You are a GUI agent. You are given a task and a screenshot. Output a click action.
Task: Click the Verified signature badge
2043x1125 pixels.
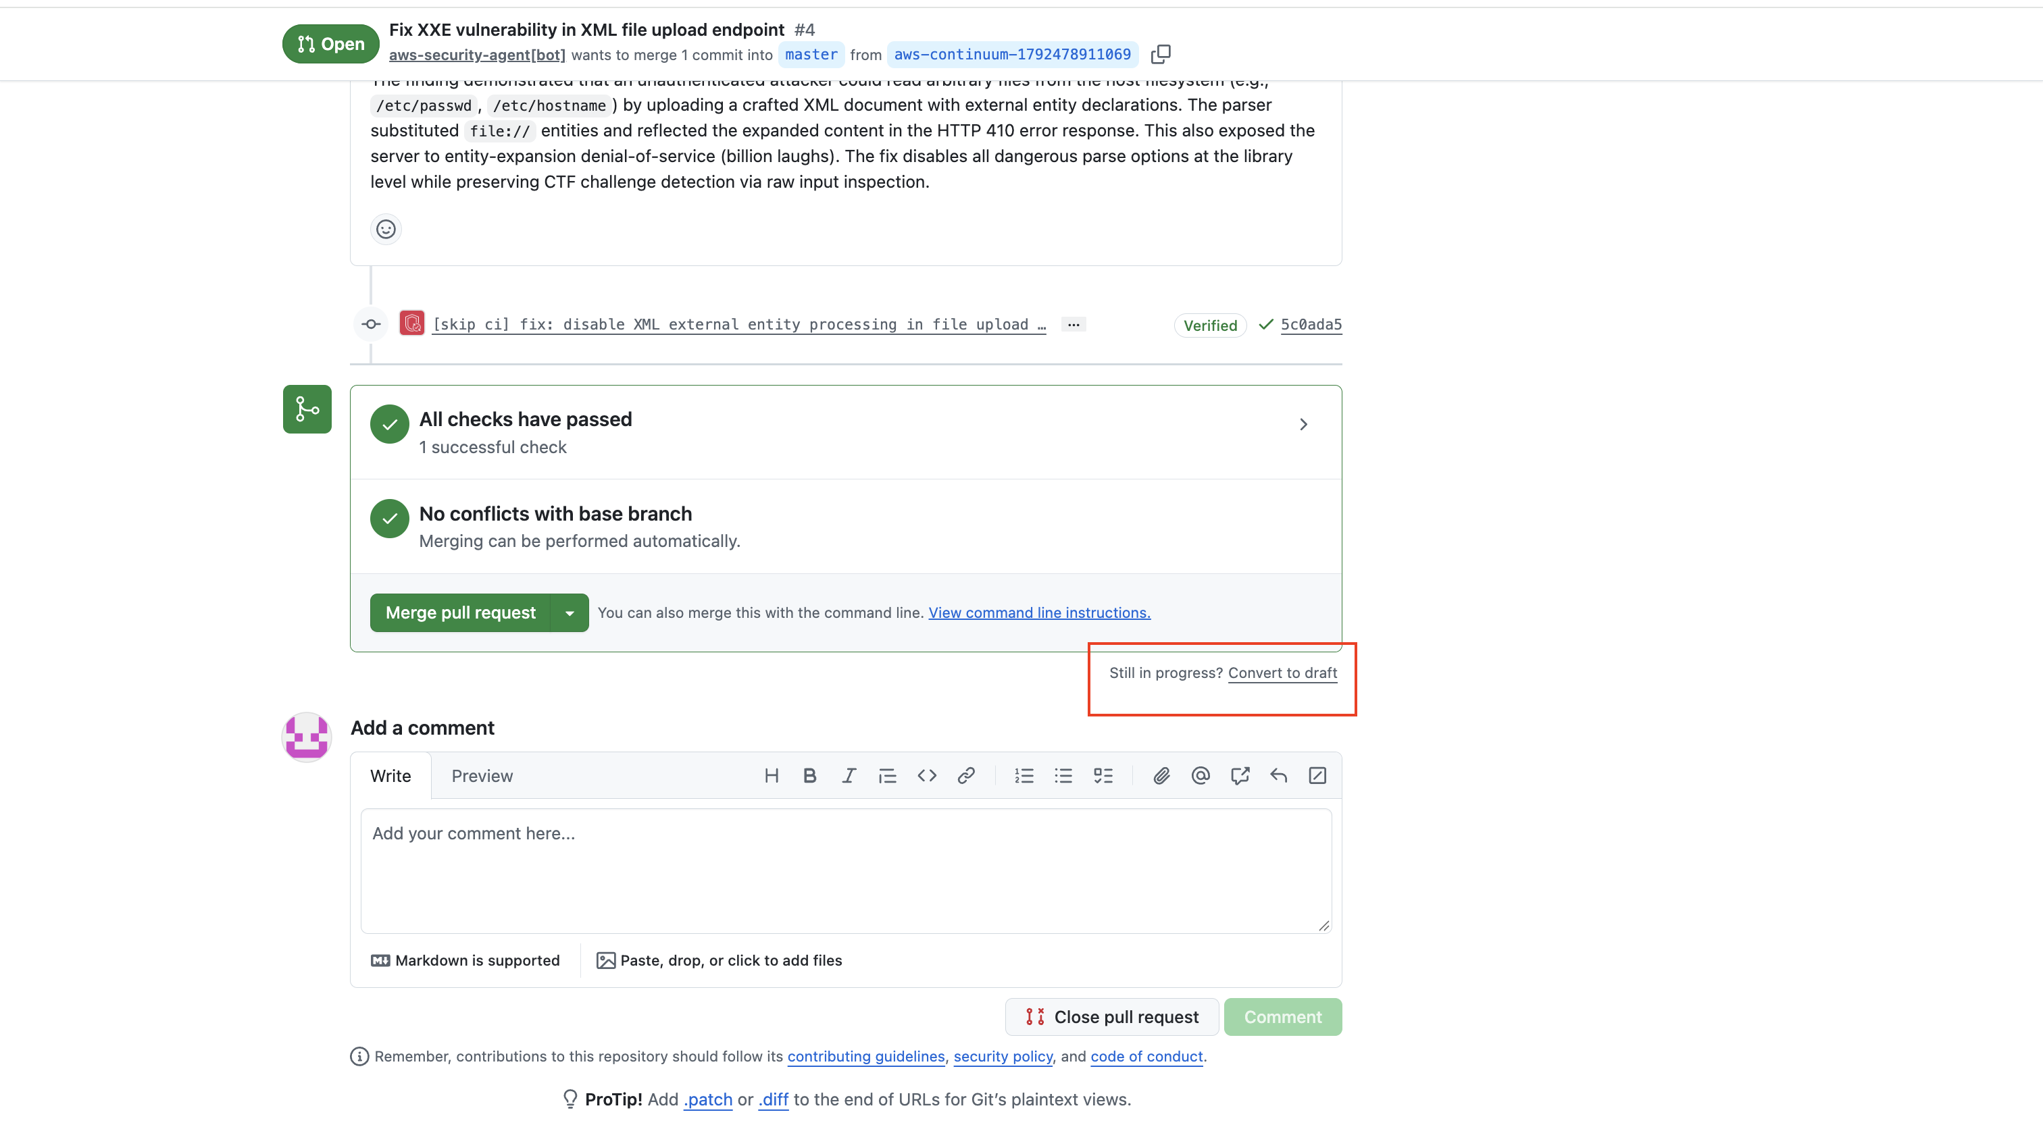coord(1209,325)
